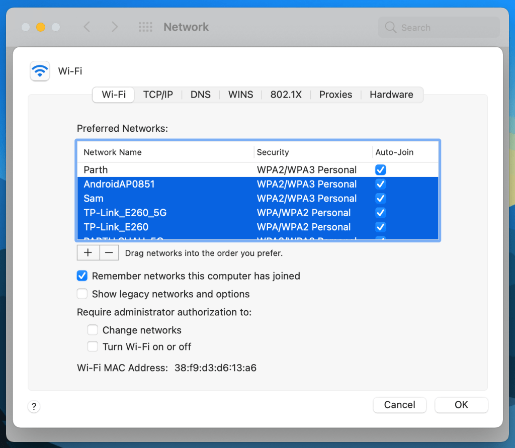Click the magnifying glass search icon
The height and width of the screenshot is (448, 515).
(390, 28)
